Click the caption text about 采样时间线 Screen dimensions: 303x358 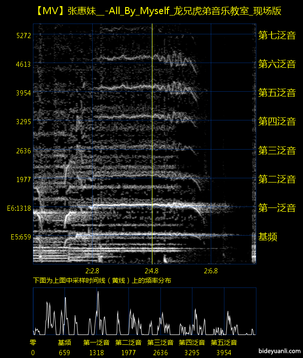(x=102, y=280)
